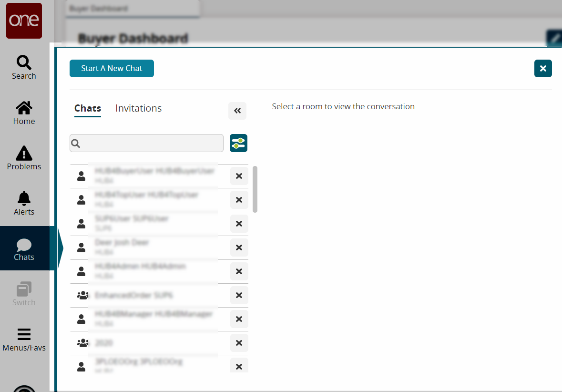Remove the HUB4TopUser chat

(239, 200)
